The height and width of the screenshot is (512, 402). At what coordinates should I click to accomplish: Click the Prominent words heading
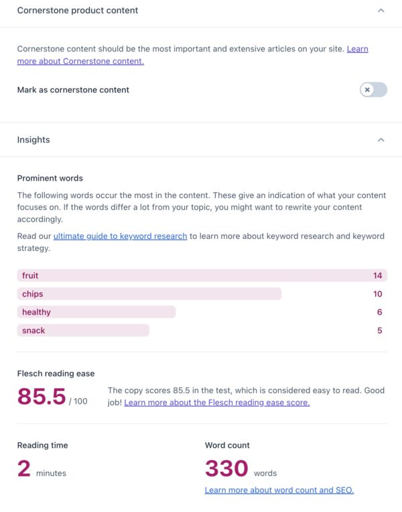tap(50, 178)
